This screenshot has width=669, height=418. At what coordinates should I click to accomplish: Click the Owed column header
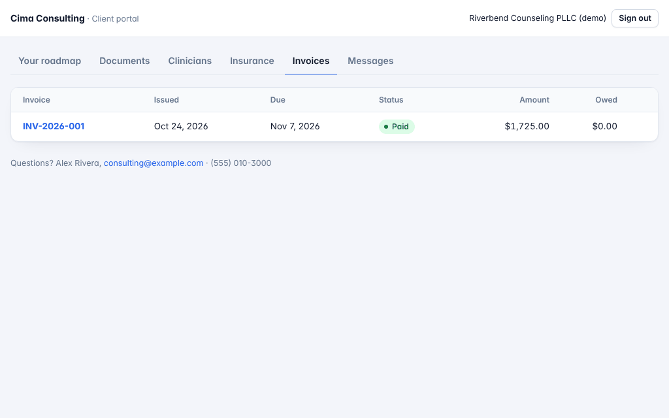[606, 100]
